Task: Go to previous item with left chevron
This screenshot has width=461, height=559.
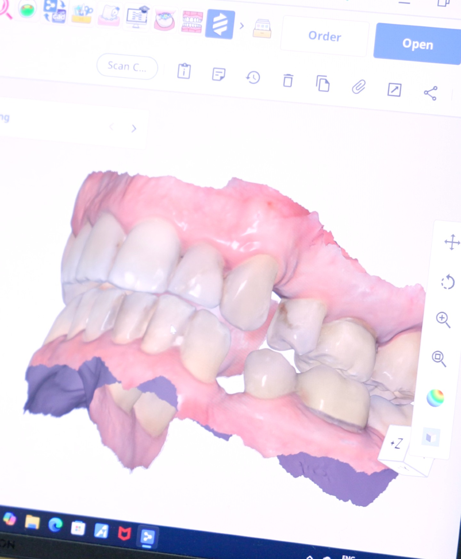Action: click(x=111, y=127)
